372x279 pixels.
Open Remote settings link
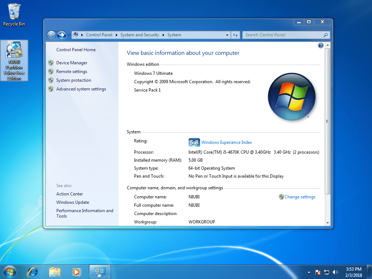[72, 72]
